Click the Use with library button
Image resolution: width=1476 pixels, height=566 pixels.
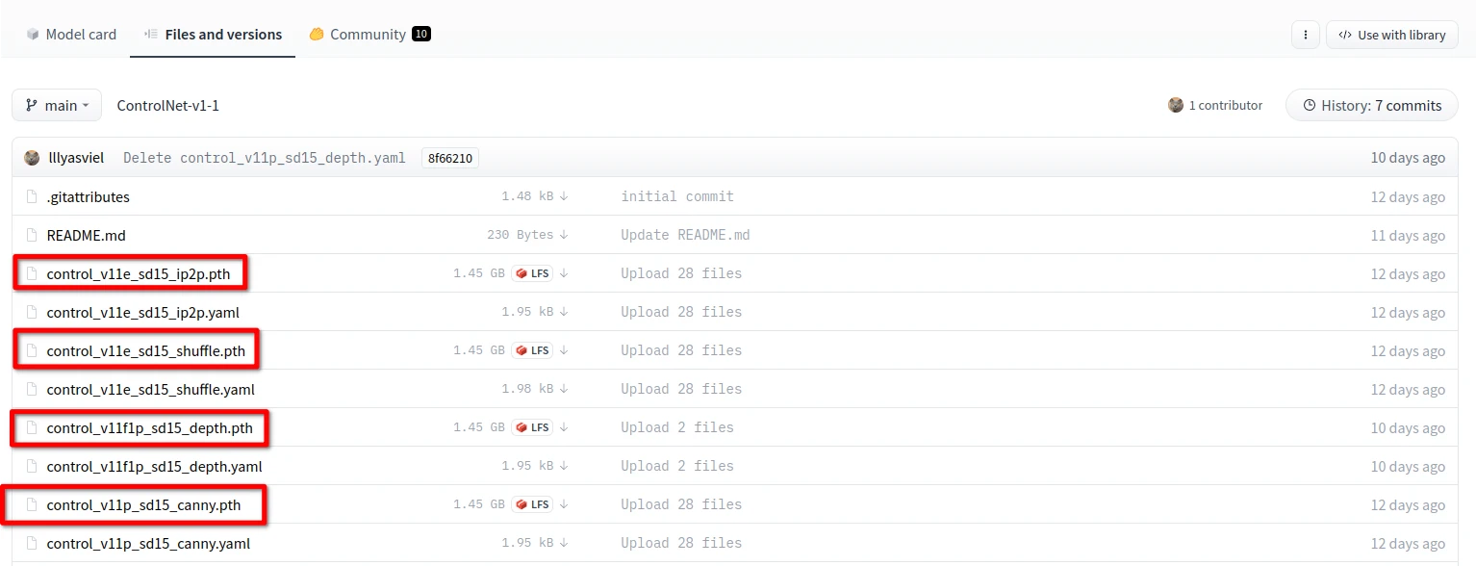(1391, 35)
